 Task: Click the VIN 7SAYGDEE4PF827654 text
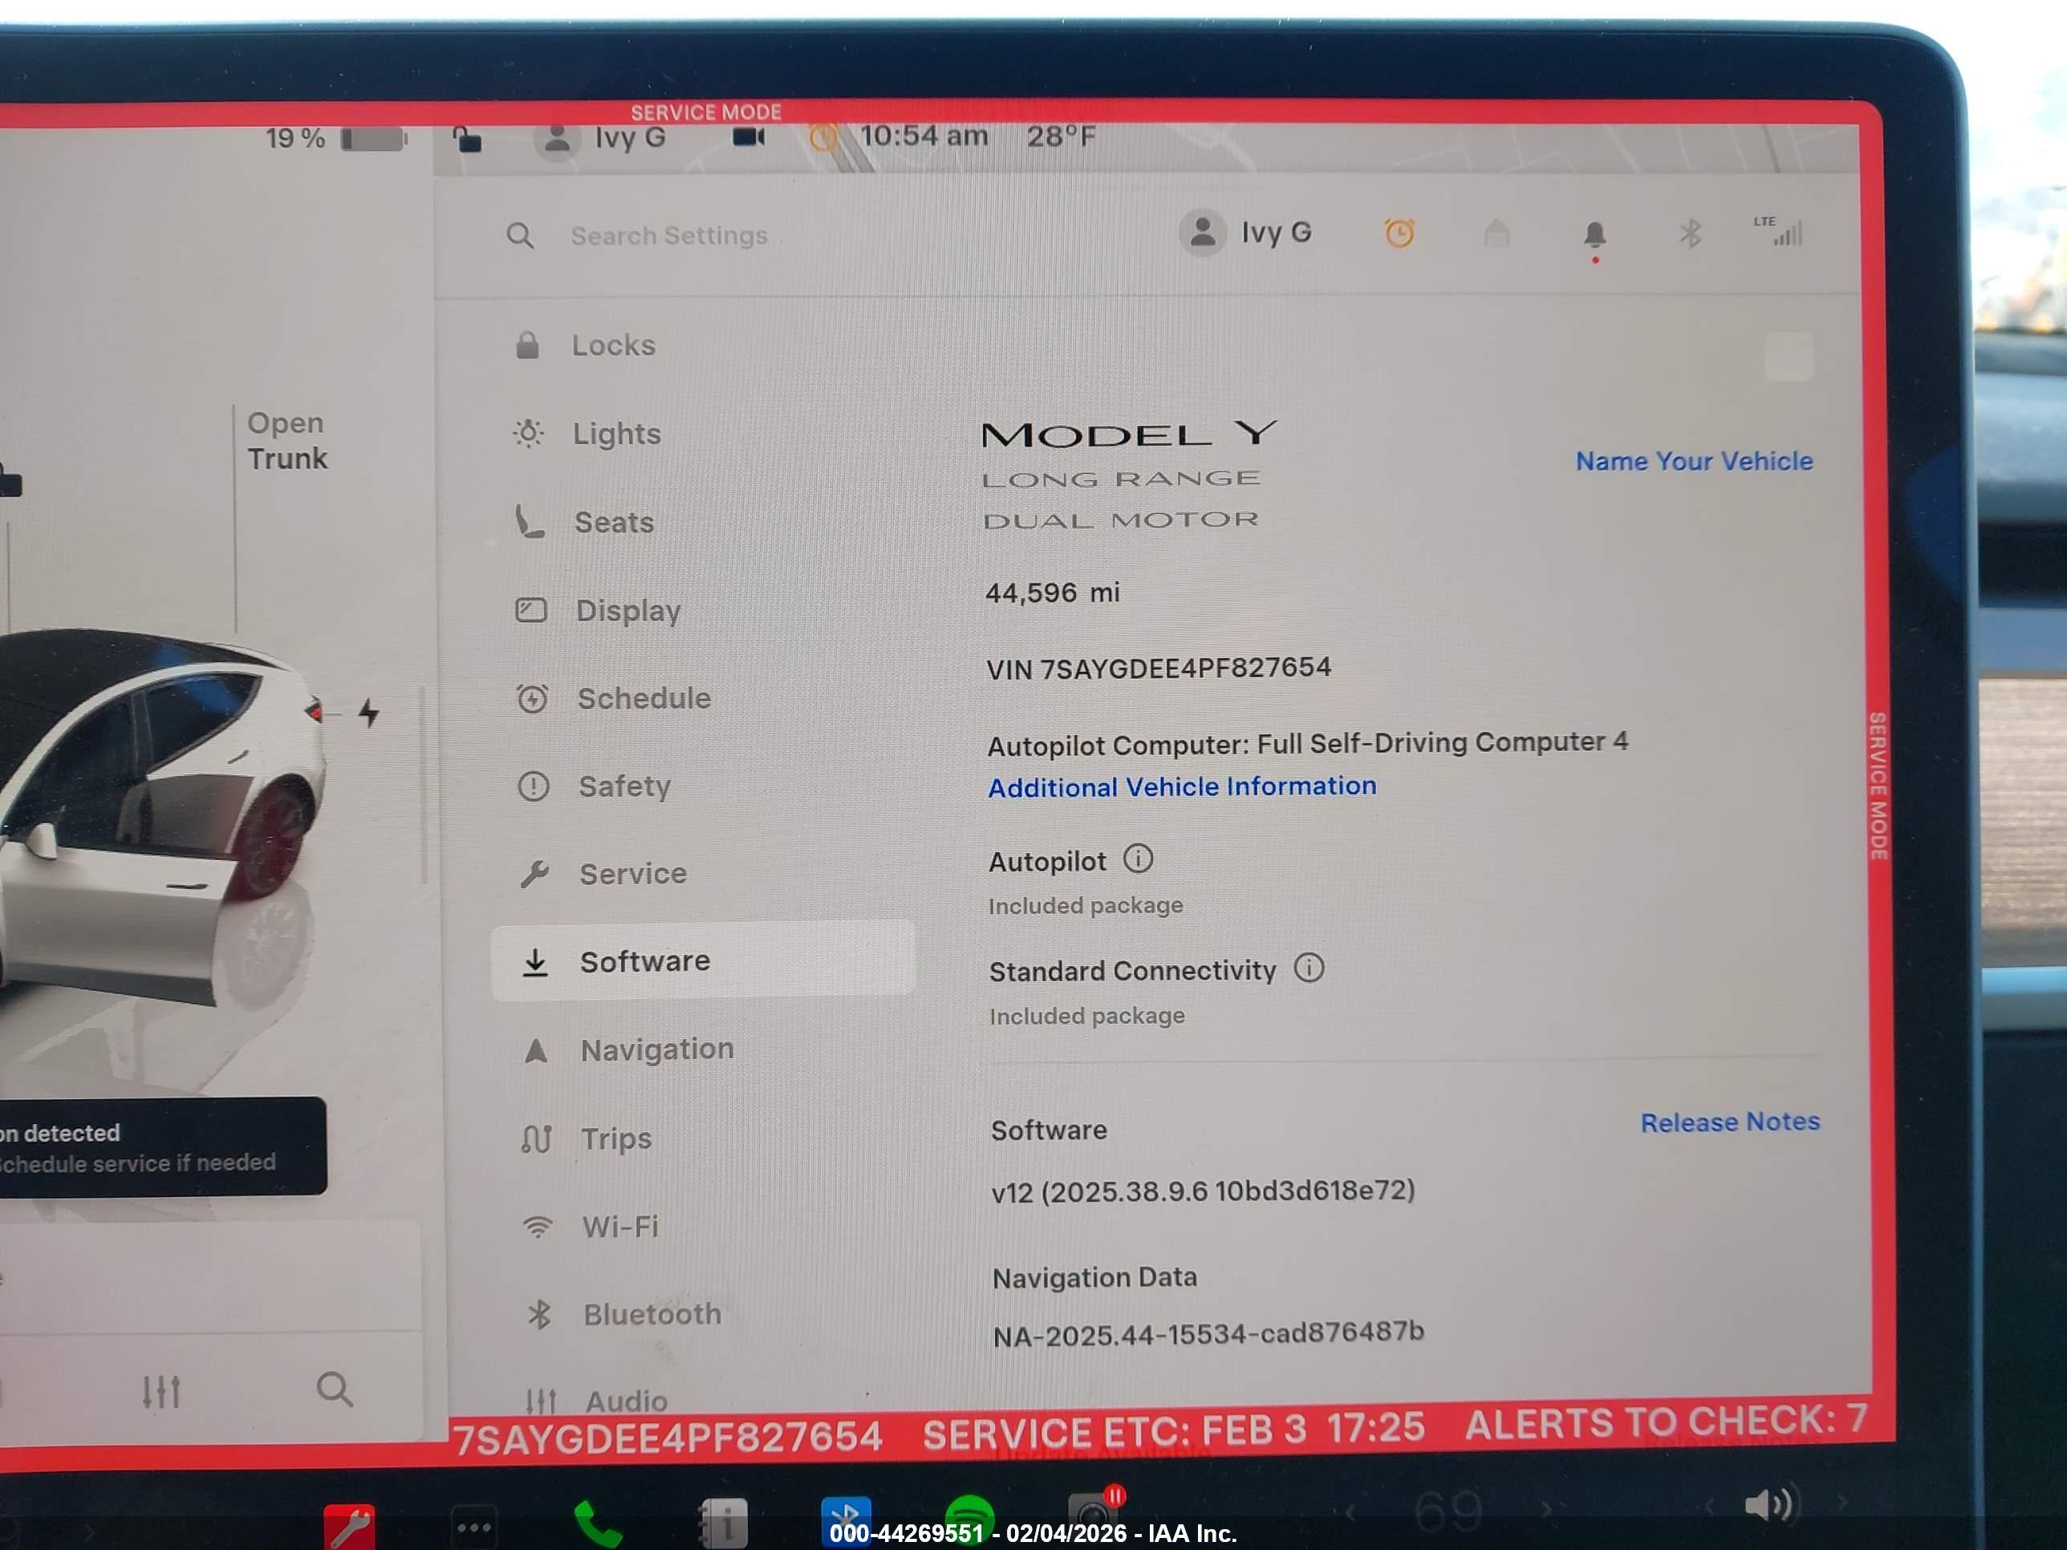(1159, 668)
